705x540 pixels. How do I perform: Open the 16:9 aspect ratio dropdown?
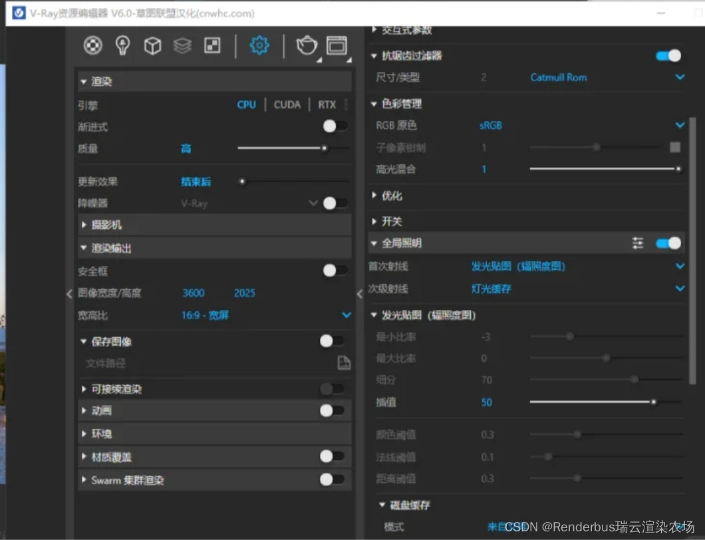tap(266, 315)
